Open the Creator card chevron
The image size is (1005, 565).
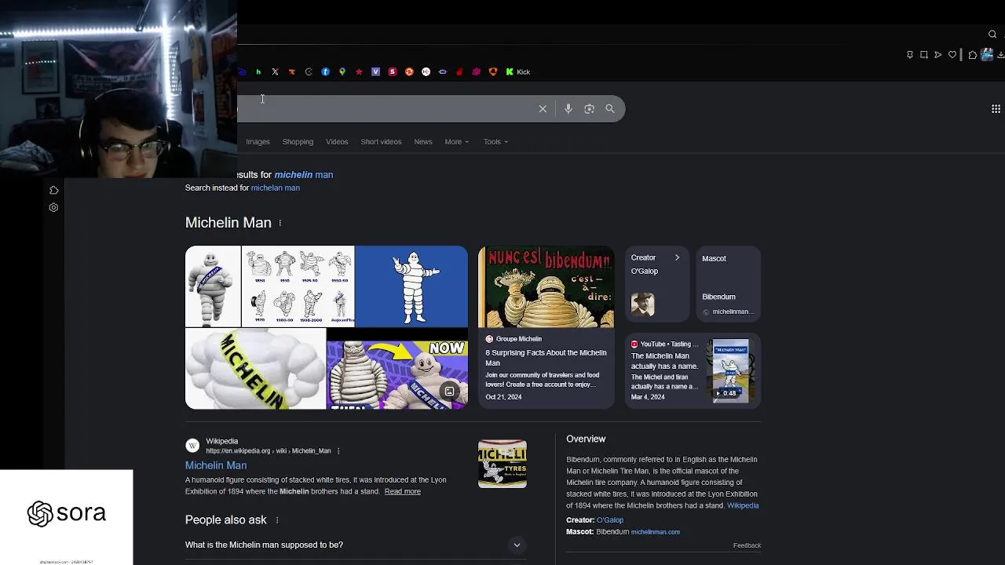coord(677,257)
